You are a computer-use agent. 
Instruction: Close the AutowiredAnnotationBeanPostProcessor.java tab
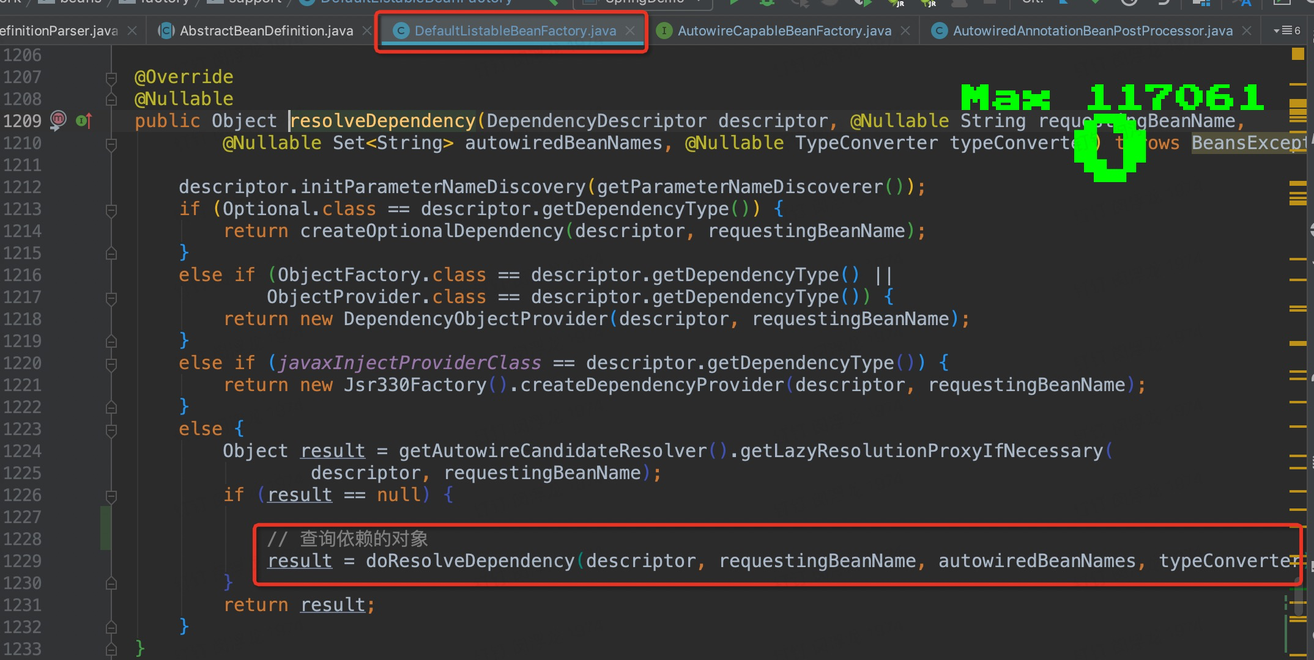(x=1247, y=31)
